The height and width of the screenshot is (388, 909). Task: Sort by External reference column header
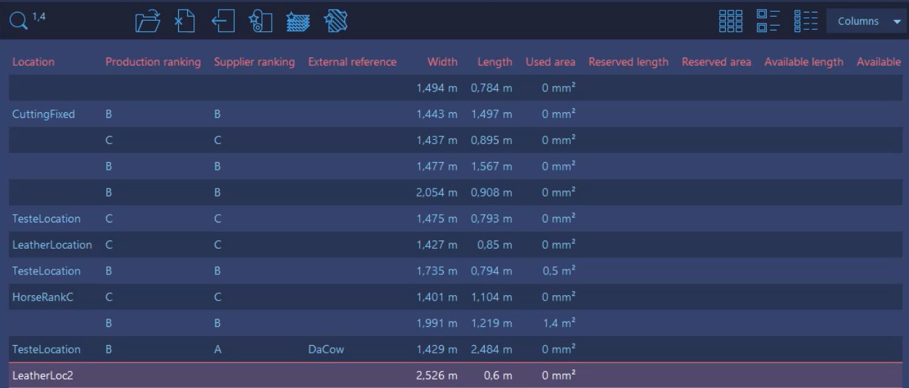352,62
